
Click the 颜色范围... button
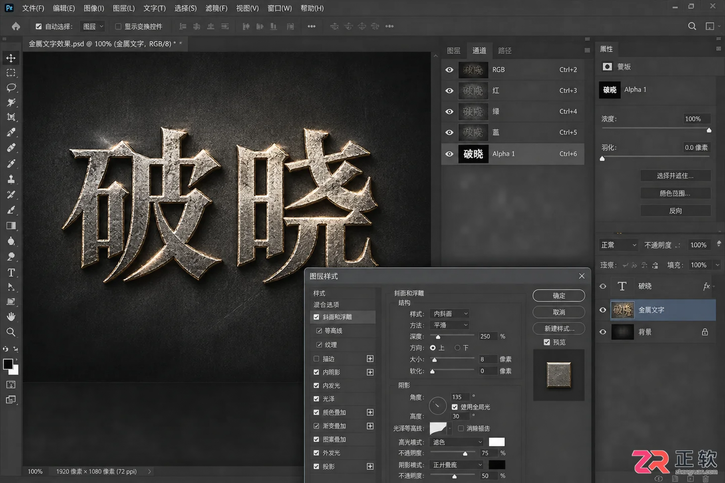[675, 193]
